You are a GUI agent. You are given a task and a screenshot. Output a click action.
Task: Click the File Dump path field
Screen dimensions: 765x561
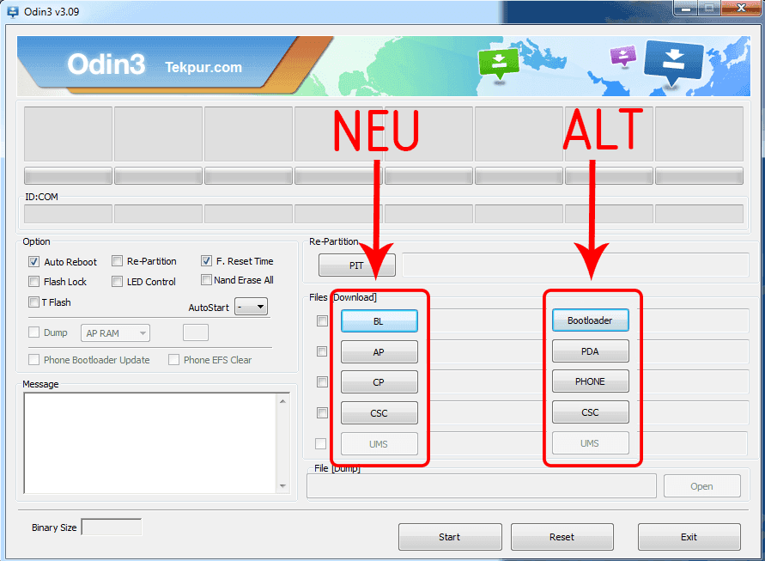[482, 485]
